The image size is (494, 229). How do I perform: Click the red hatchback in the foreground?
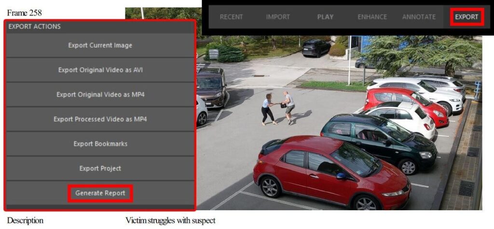332,173
